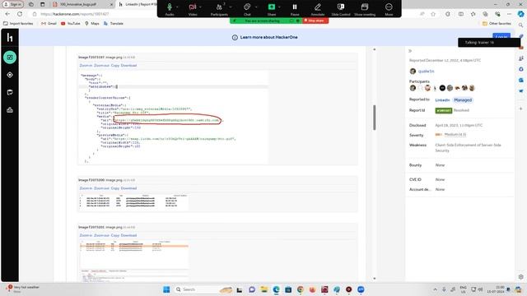Open the third HackerOne sidebar icon
This screenshot has width=527, height=296.
tap(10, 92)
